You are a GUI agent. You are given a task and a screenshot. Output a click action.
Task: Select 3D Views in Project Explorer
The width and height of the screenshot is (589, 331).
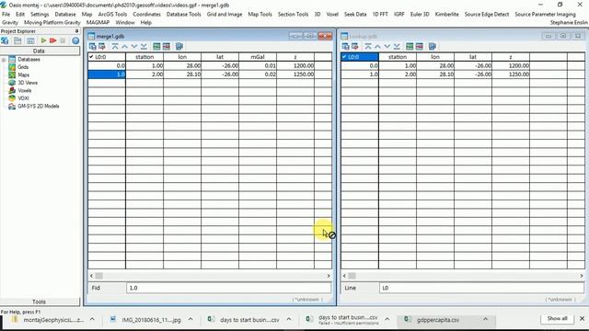(28, 83)
